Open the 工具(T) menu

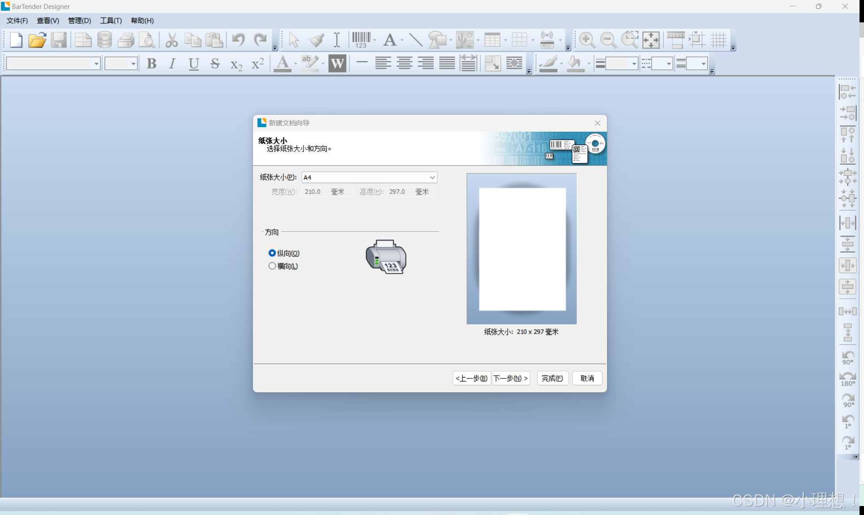[x=111, y=21]
